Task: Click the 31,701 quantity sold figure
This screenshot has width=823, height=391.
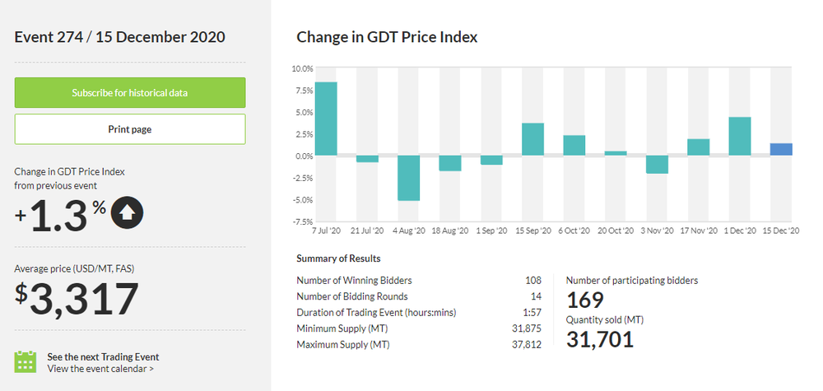Action: click(600, 338)
